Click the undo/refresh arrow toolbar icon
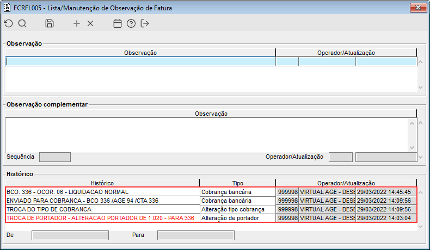The height and width of the screenshot is (250, 430). [x=9, y=23]
